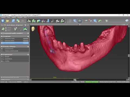Collapse the fourth section in the left panel
The height and width of the screenshot is (97, 130).
coord(1,55)
